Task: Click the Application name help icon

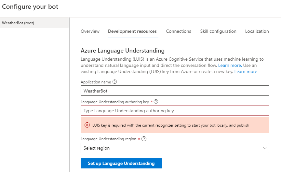Action: 115,82
